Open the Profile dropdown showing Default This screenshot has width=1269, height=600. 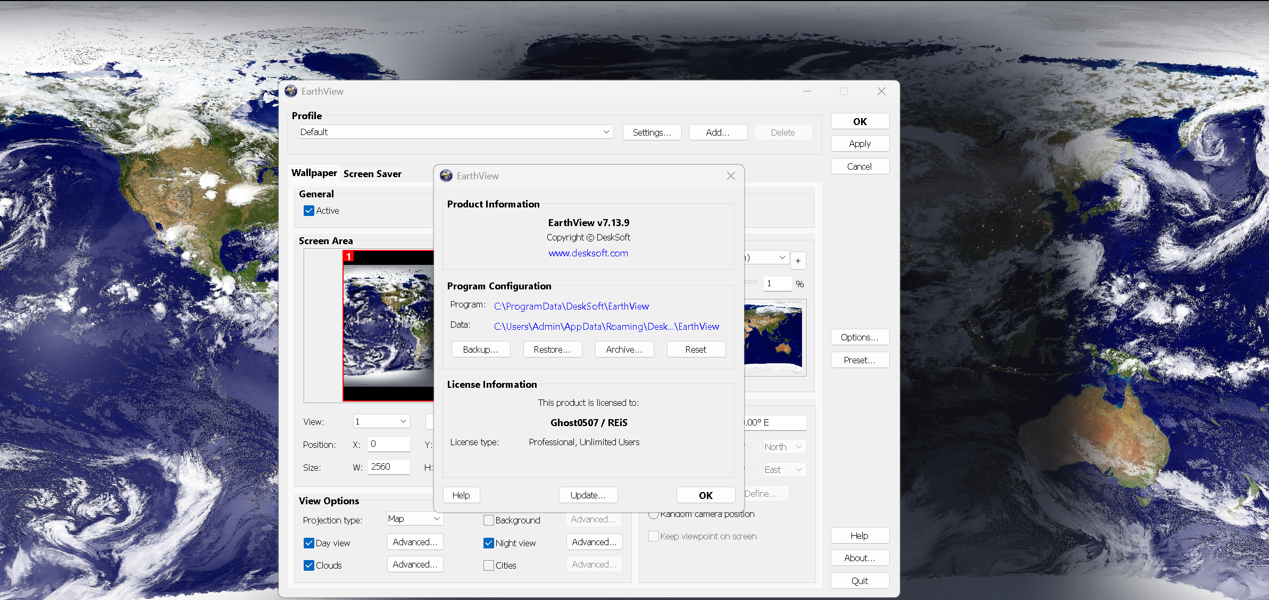pyautogui.click(x=456, y=132)
